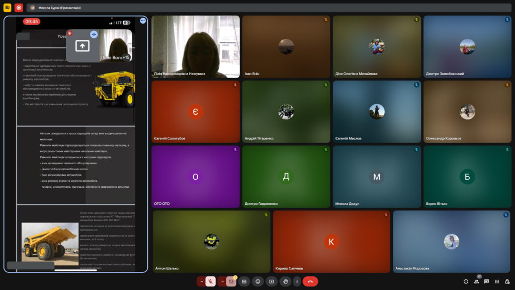
Task: Raise your hand in the meeting
Action: [x=286, y=281]
